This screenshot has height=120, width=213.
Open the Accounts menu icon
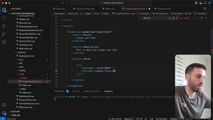coord(4,105)
